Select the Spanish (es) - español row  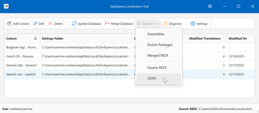(x=129, y=74)
